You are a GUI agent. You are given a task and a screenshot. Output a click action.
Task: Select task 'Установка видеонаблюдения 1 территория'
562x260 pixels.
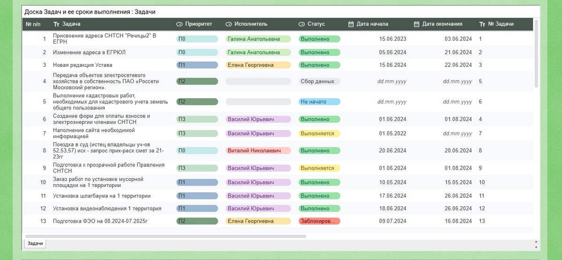point(107,208)
